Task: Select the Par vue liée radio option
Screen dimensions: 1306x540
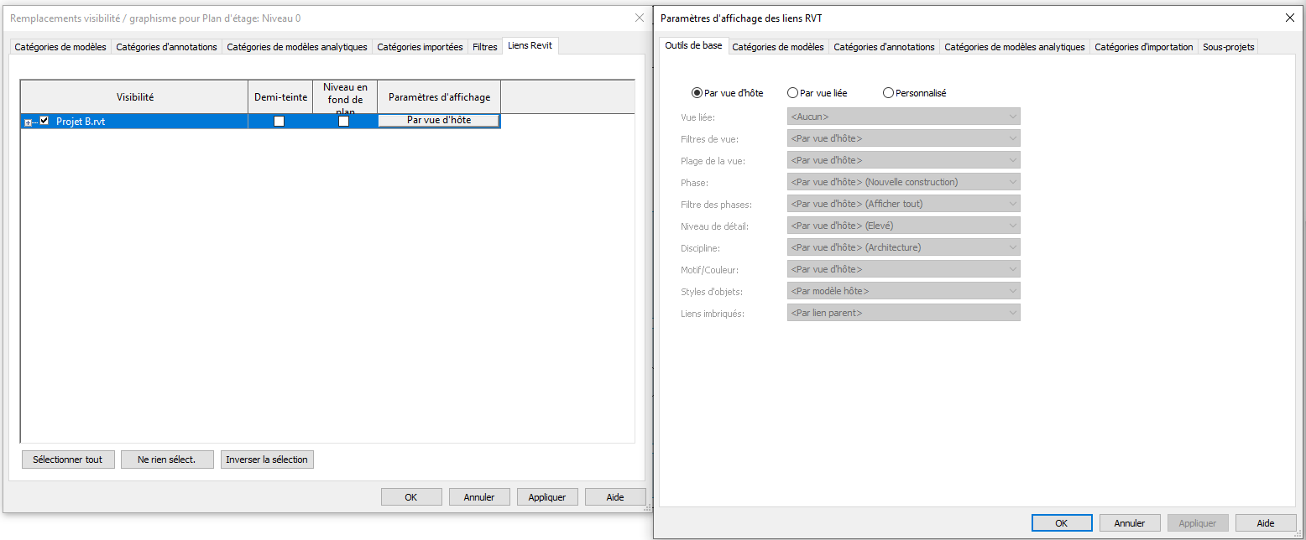Action: coord(792,93)
